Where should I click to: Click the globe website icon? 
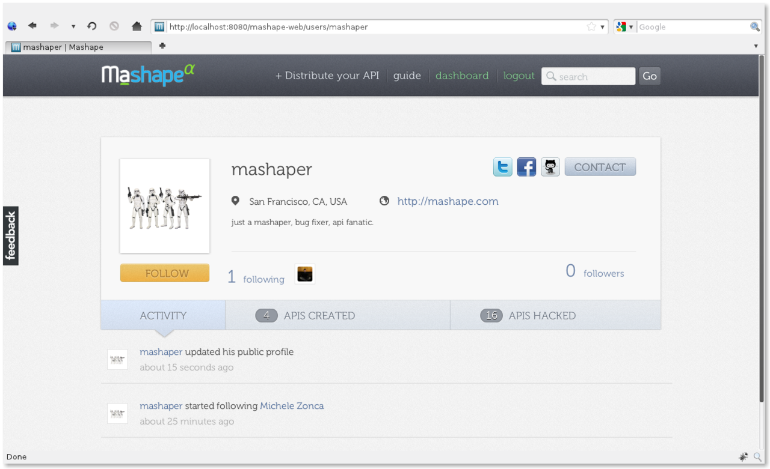pos(384,201)
